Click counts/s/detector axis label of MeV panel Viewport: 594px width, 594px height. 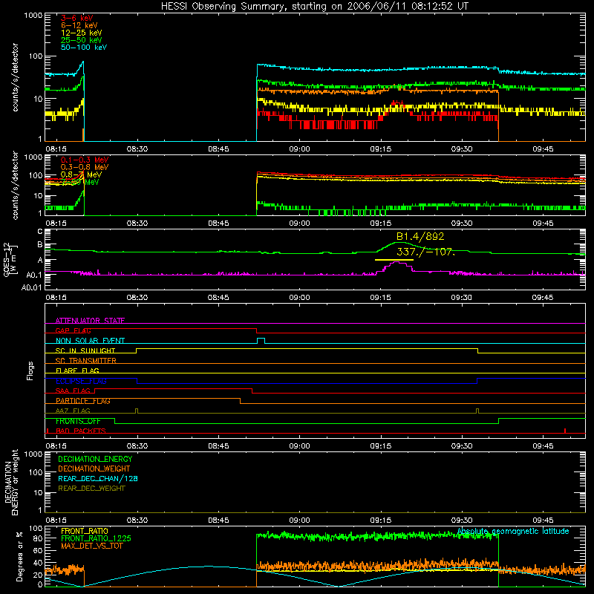(15, 185)
